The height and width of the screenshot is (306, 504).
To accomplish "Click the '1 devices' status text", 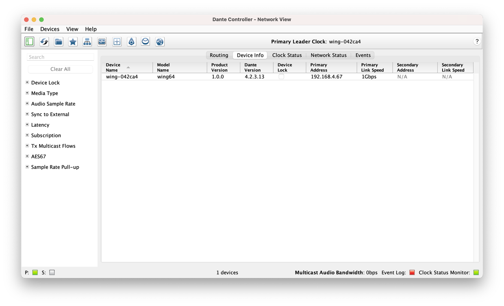I will point(227,273).
